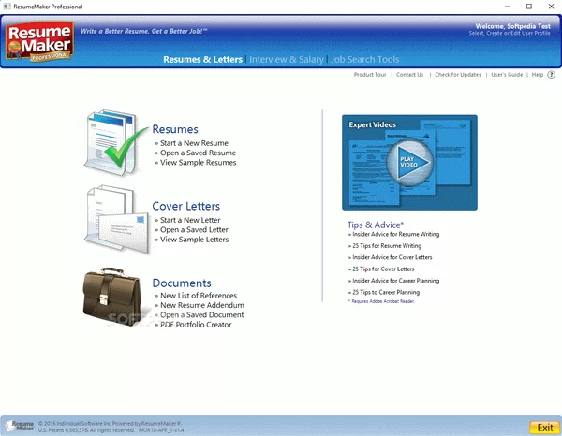The image size is (562, 436).
Task: Click the Cover Letters envelope icon
Action: pos(117,220)
